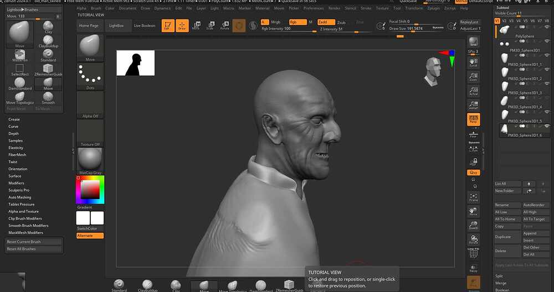Select the Clay brush in the brush palette
The image size is (554, 292).
[48, 27]
